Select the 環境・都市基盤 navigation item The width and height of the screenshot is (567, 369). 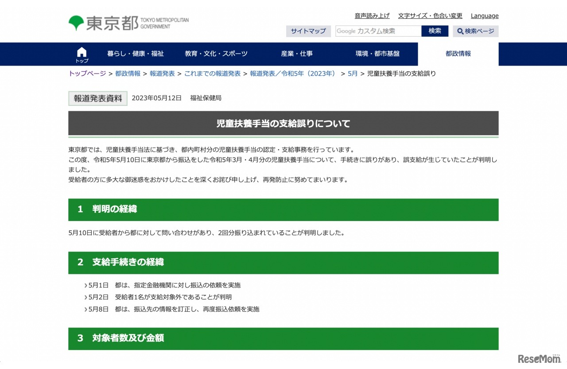pos(377,54)
